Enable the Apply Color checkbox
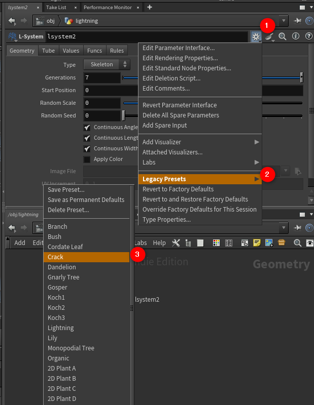The image size is (314, 405). point(87,159)
